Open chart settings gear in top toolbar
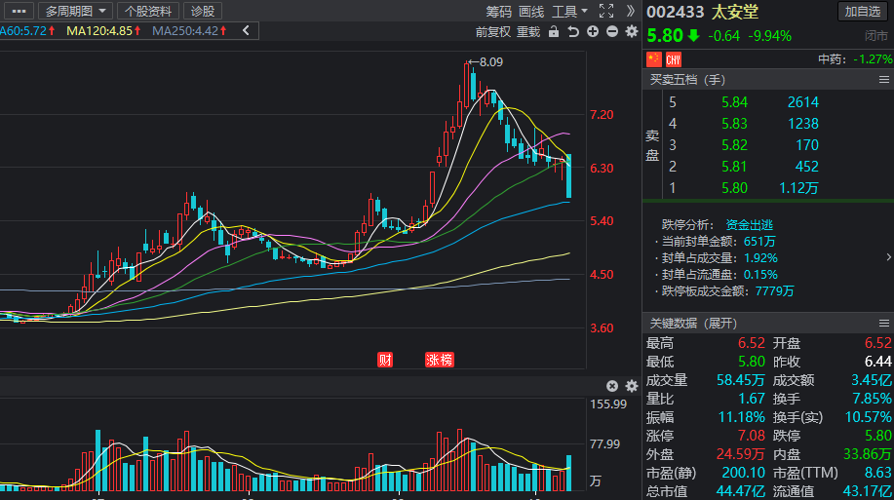Viewport: 894px width, 500px height. coord(632,31)
